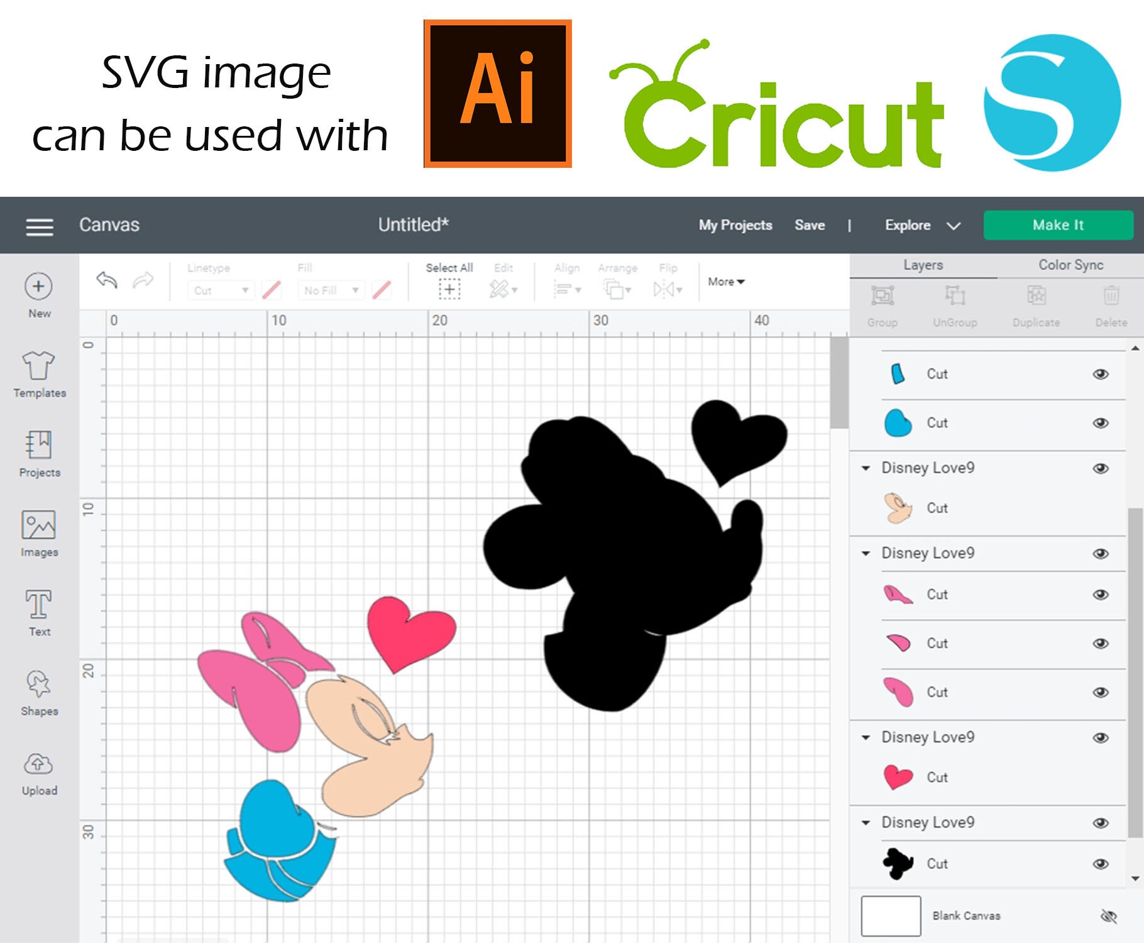
Task: Open the hamburger menu
Action: [39, 226]
